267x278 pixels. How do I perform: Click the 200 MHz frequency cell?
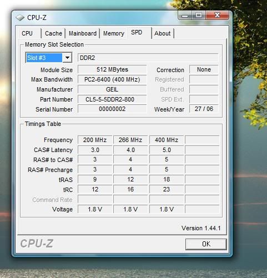[x=95, y=140]
